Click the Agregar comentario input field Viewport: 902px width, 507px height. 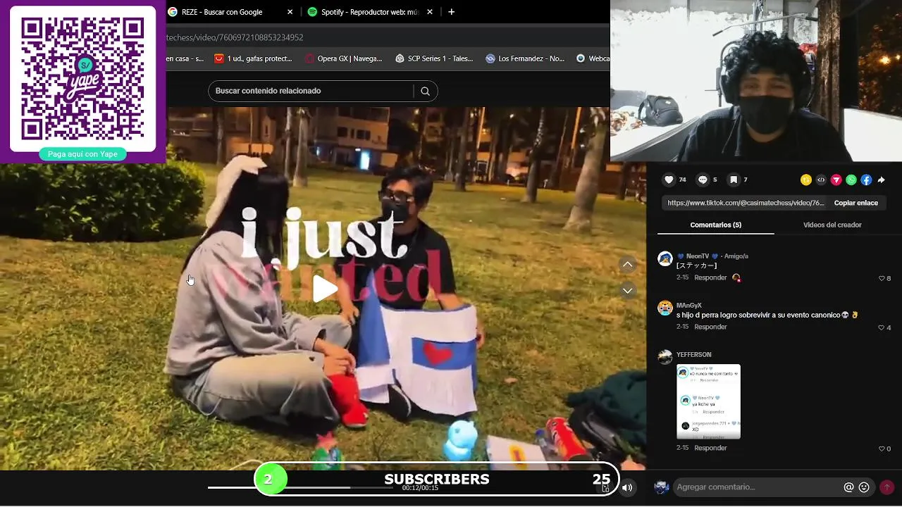[x=758, y=487]
